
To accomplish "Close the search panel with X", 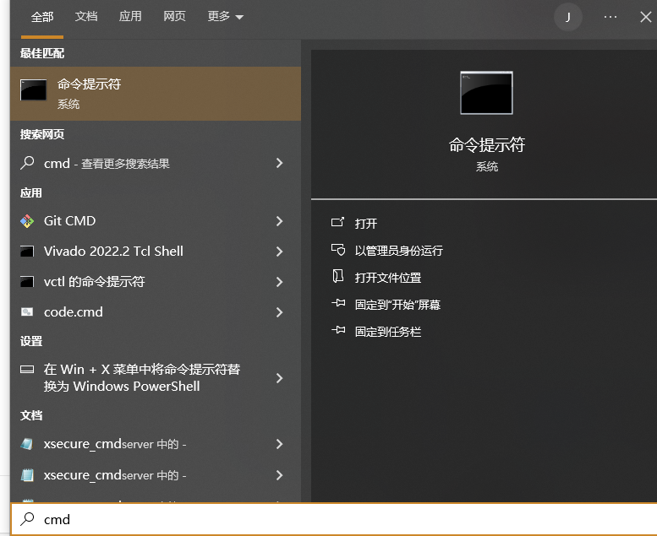I will pos(646,17).
